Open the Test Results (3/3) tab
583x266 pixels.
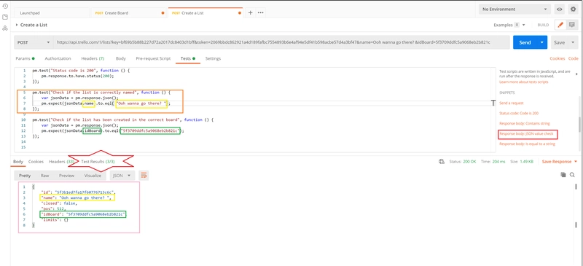98,162
